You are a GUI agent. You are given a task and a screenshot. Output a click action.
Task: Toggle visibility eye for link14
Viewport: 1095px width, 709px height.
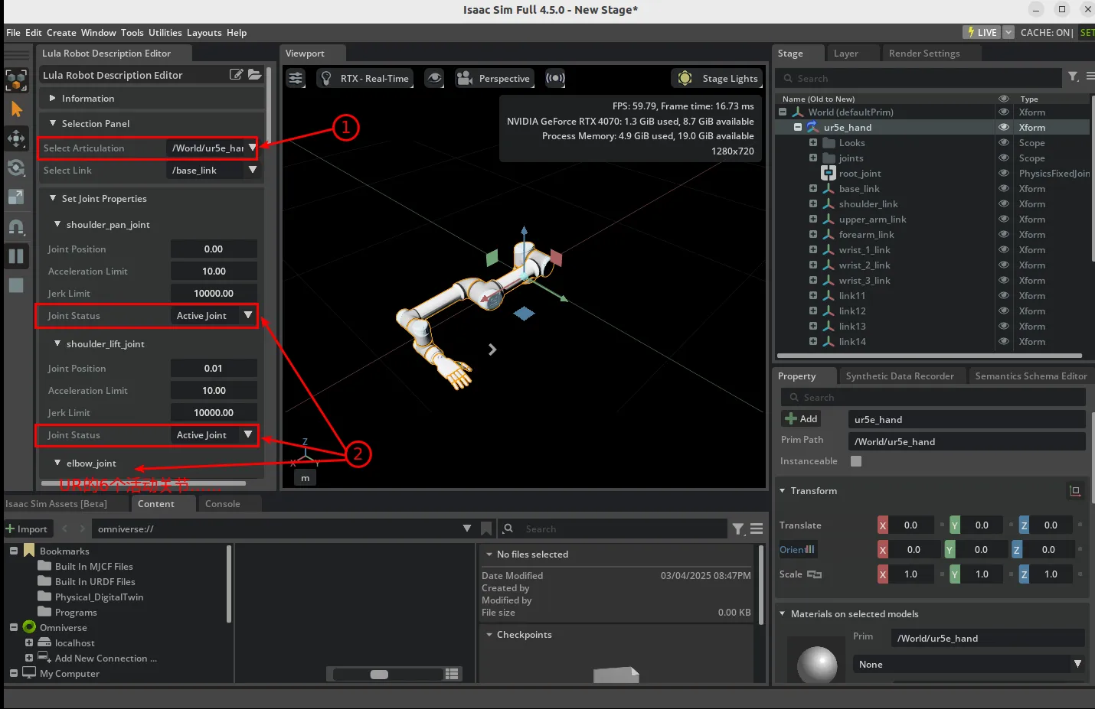point(1003,341)
